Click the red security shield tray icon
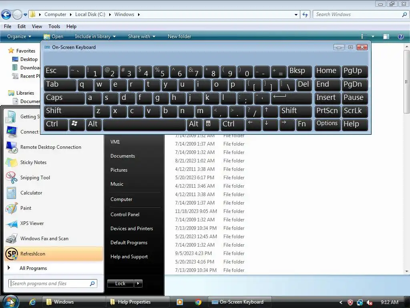410x308 pixels. click(350, 302)
